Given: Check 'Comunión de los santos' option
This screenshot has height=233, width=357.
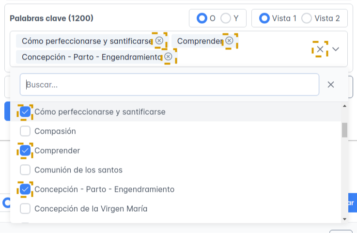Looking at the screenshot, I should [x=26, y=170].
